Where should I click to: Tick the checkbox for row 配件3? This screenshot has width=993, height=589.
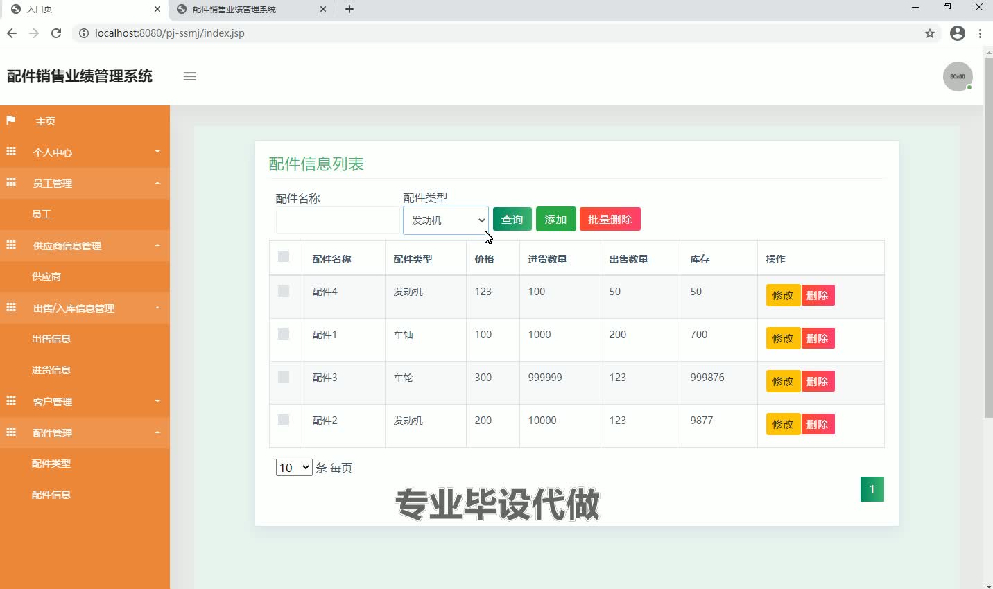284,377
